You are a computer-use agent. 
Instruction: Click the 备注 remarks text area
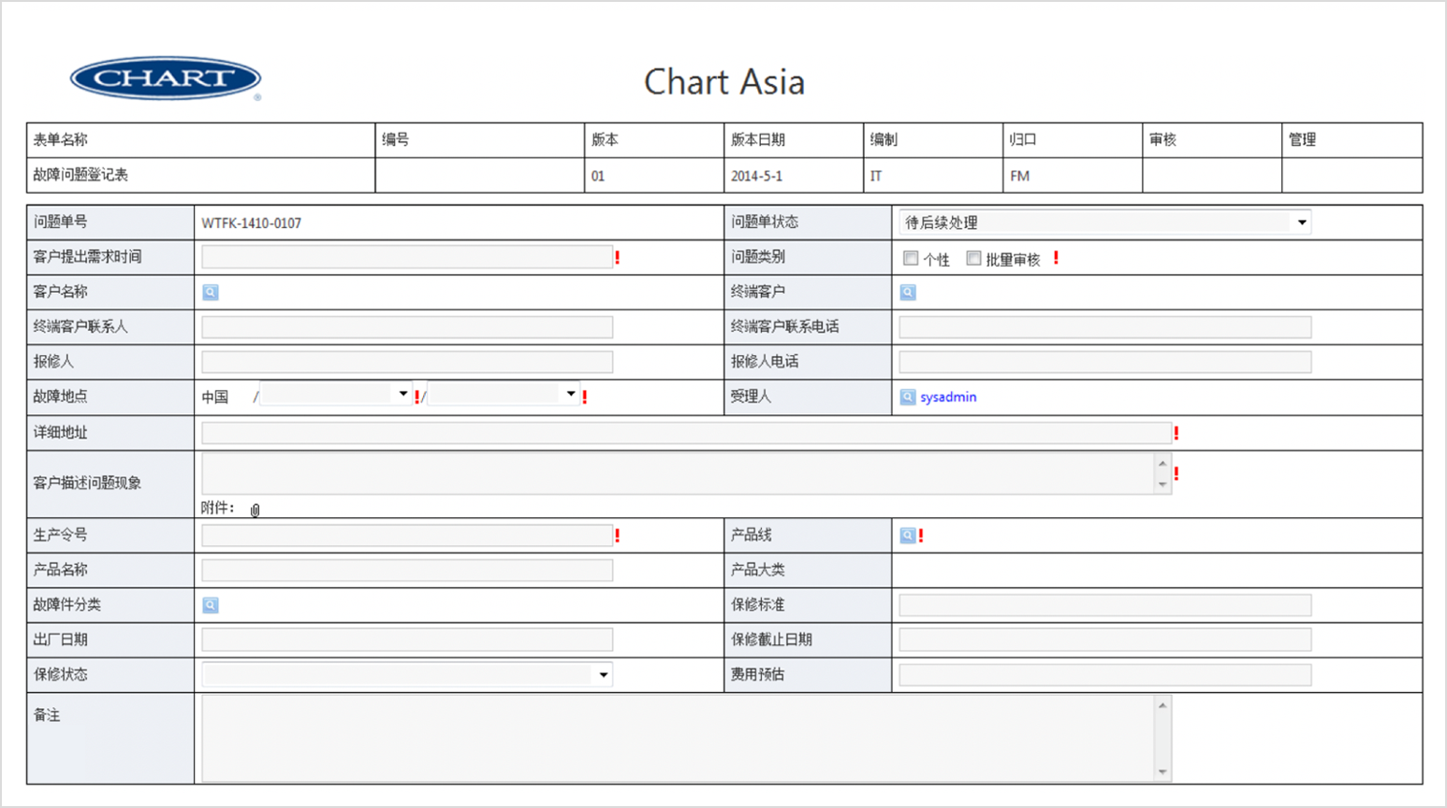[679, 738]
